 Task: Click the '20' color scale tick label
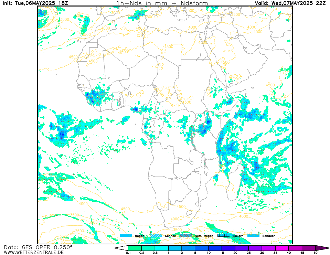(x=235, y=253)
